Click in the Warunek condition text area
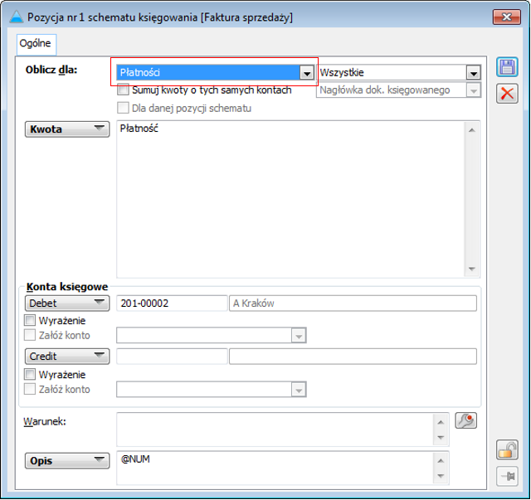 pyautogui.click(x=275, y=430)
